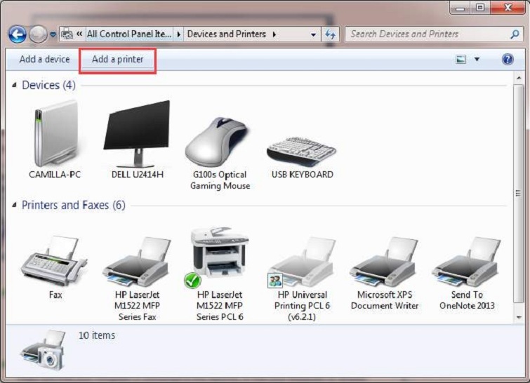Click the Add a printer button
The image size is (530, 383).
tap(117, 60)
